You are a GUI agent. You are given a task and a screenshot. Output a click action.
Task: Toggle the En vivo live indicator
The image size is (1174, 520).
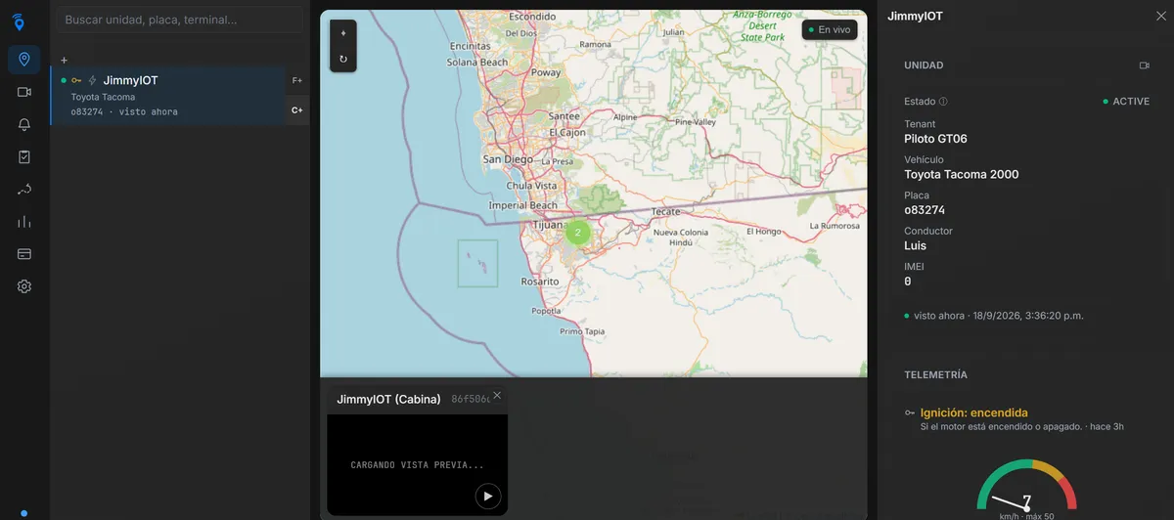tap(830, 30)
